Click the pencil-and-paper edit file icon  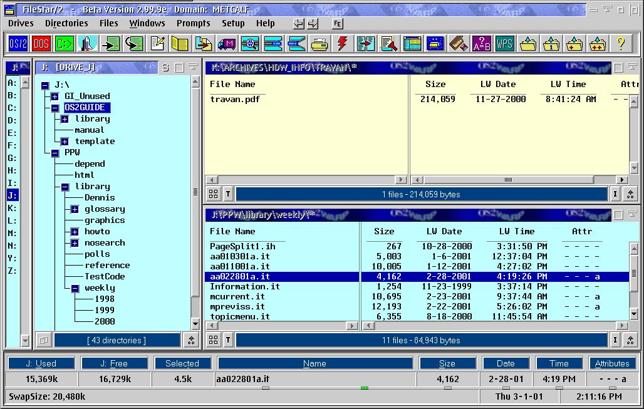point(157,43)
